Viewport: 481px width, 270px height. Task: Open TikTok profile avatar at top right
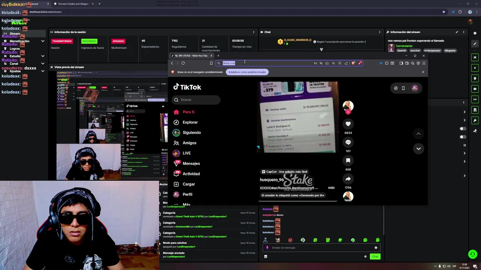415,88
